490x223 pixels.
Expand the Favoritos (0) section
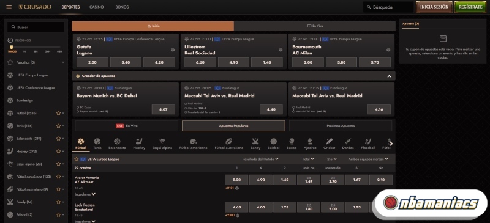pos(63,62)
